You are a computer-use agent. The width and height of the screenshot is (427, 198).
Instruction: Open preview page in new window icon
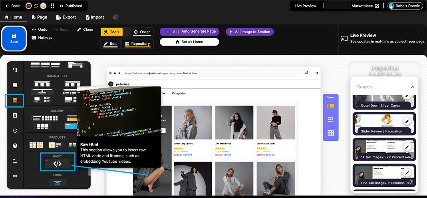click(x=306, y=72)
